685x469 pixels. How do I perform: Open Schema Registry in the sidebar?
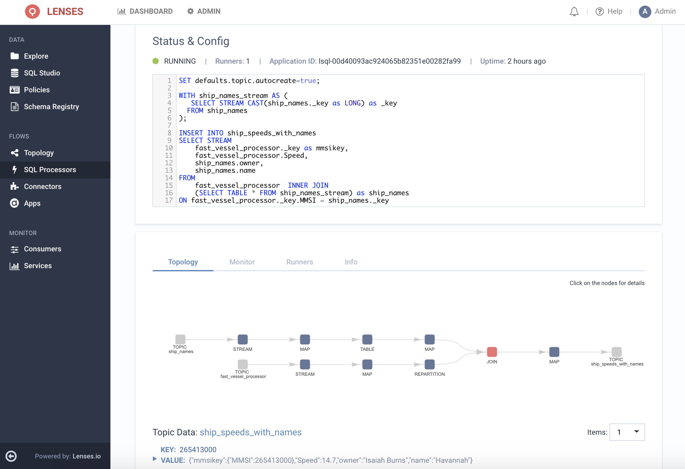55,107
